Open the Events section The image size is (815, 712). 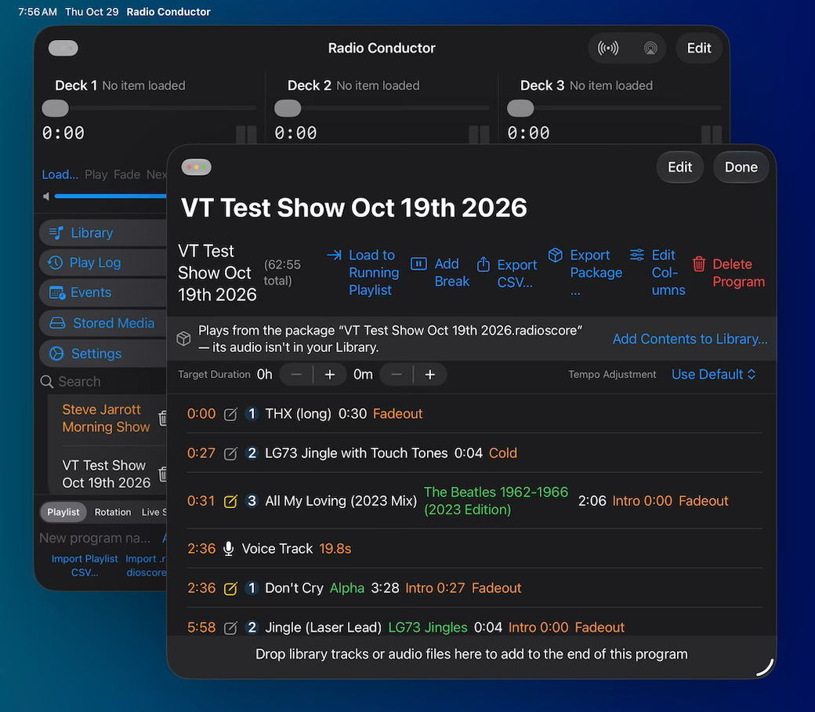[x=103, y=292]
